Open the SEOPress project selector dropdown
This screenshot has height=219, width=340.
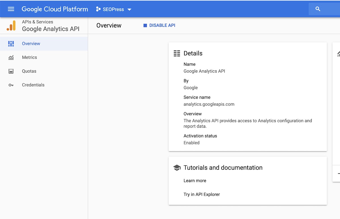[x=114, y=9]
